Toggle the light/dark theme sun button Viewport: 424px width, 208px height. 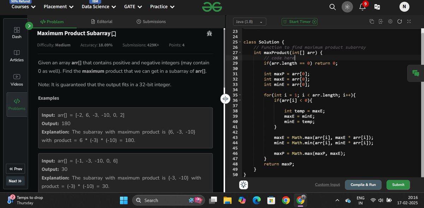coord(347,7)
